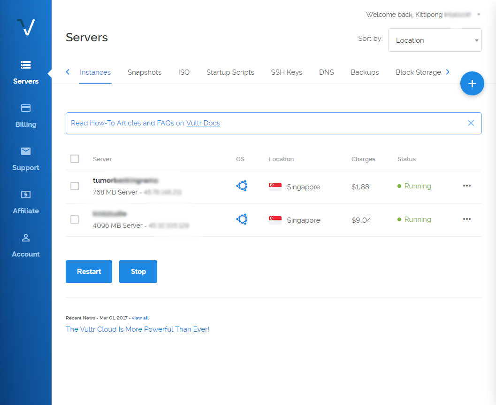Click the Running status of $9.04 server
496x405 pixels.
[x=418, y=219]
